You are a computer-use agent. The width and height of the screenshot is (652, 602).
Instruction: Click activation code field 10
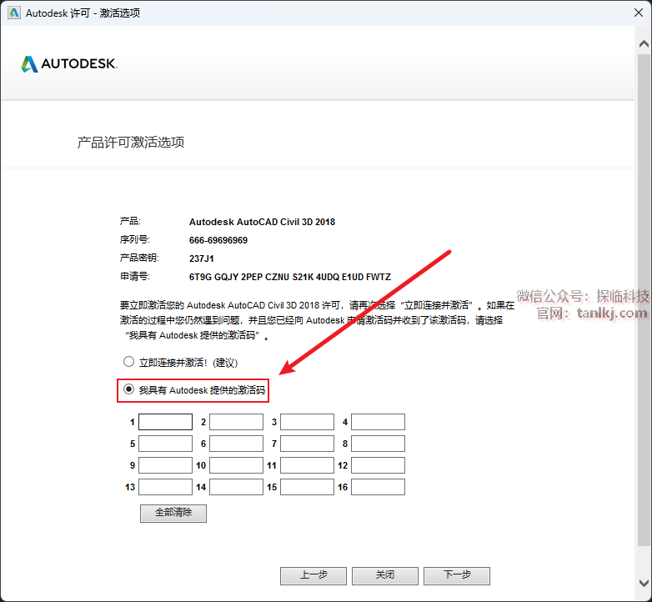[236, 464]
